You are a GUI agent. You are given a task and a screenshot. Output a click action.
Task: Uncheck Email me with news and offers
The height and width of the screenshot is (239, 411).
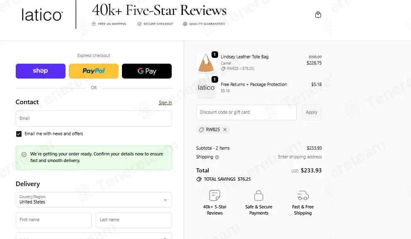click(x=19, y=134)
